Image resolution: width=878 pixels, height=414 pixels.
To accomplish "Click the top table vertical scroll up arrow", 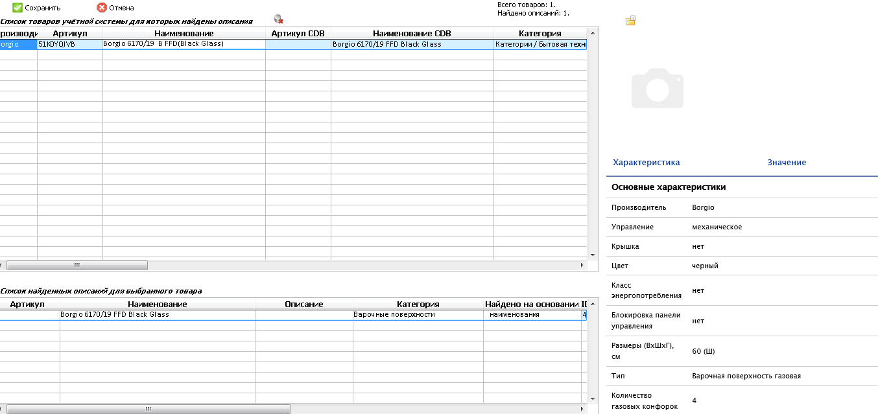I will click(x=593, y=32).
